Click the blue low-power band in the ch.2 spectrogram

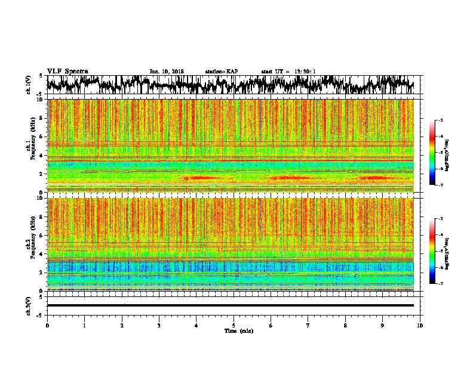tap(230, 267)
